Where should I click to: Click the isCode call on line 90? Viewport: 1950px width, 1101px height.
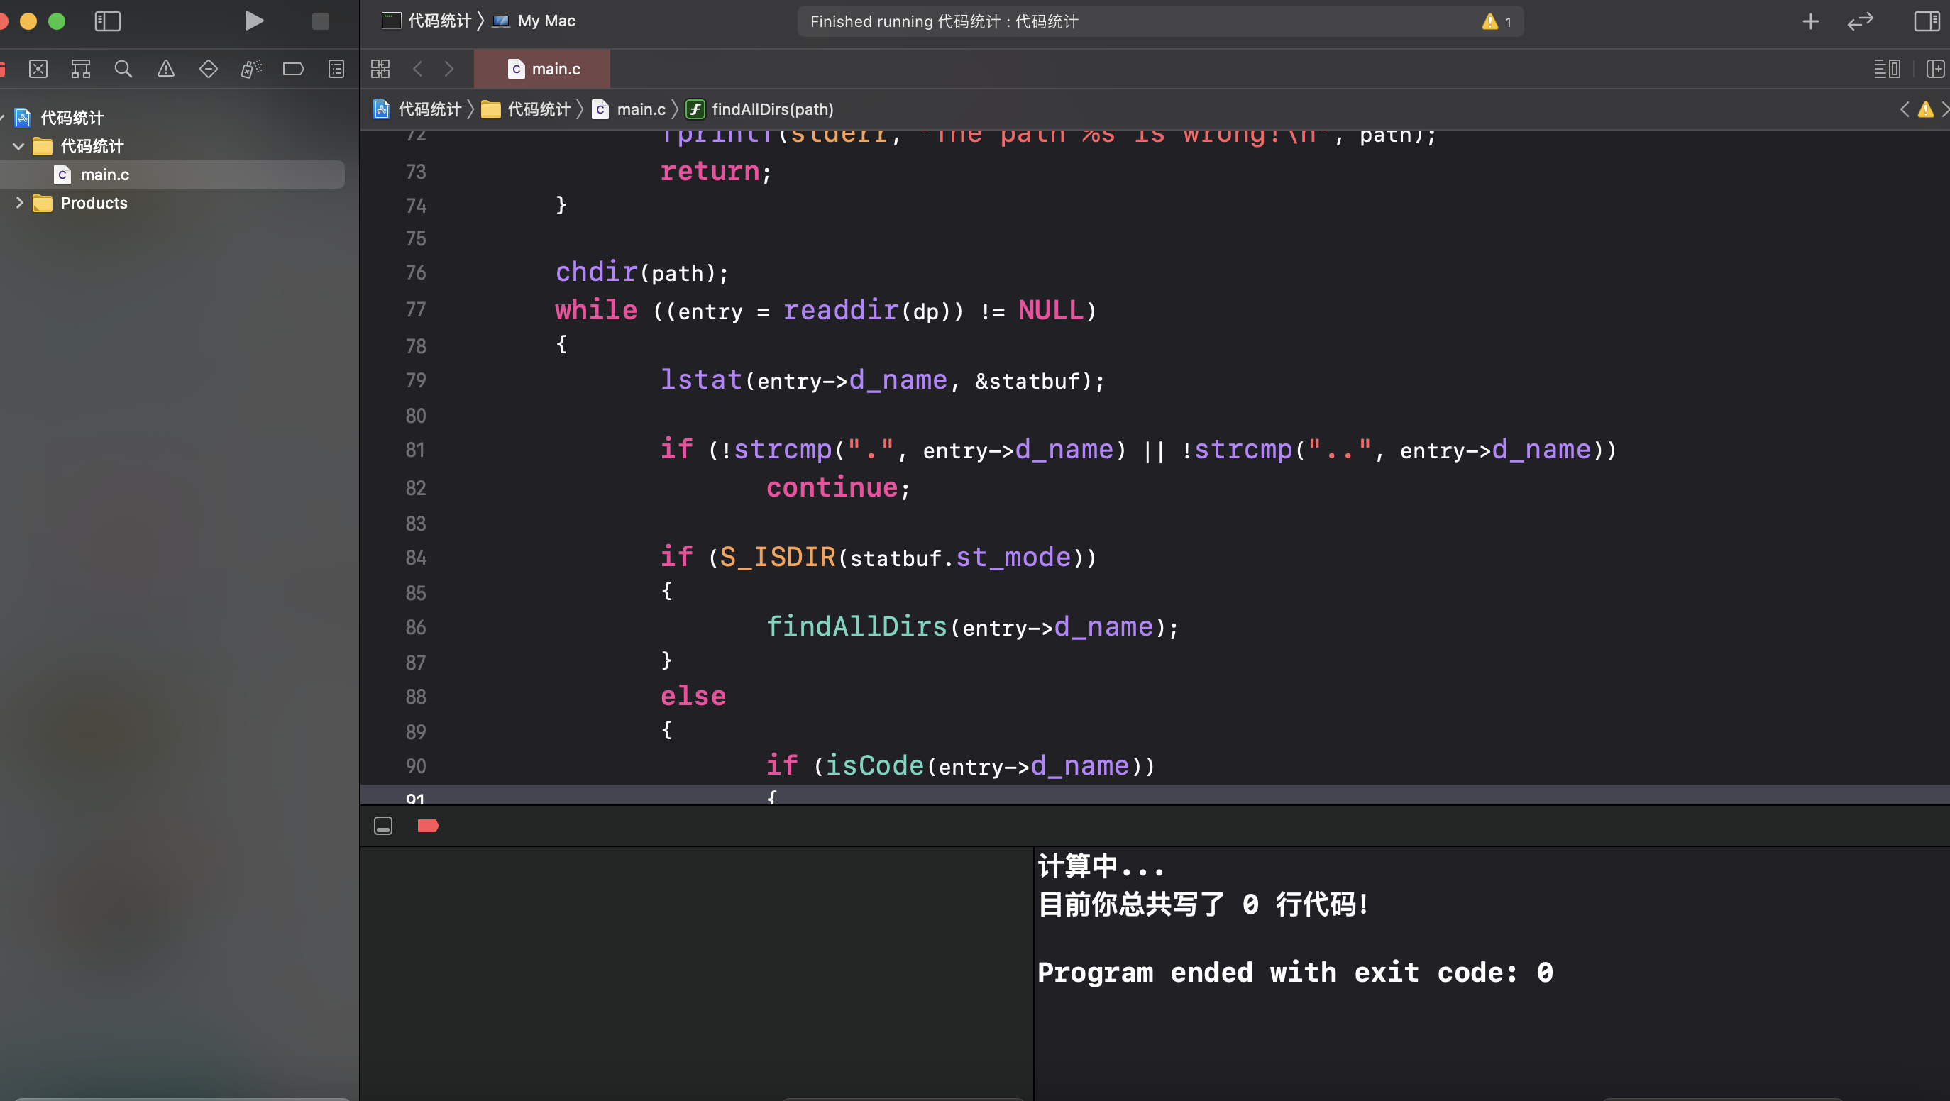click(874, 765)
